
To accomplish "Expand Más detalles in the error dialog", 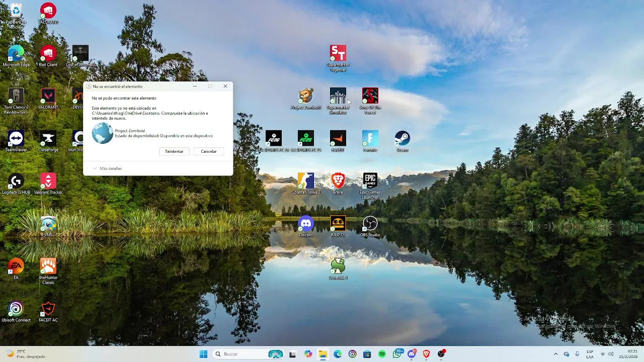I will click(108, 168).
